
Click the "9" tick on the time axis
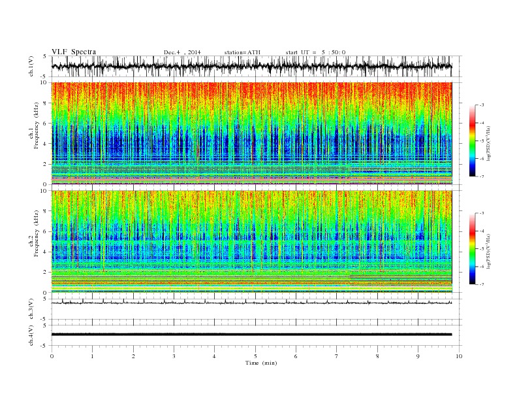pyautogui.click(x=418, y=356)
